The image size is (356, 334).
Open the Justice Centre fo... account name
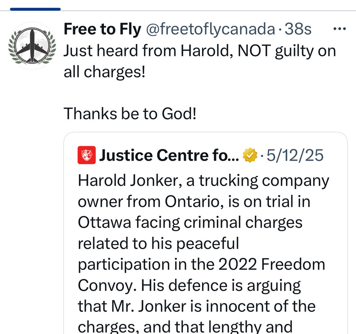[169, 155]
